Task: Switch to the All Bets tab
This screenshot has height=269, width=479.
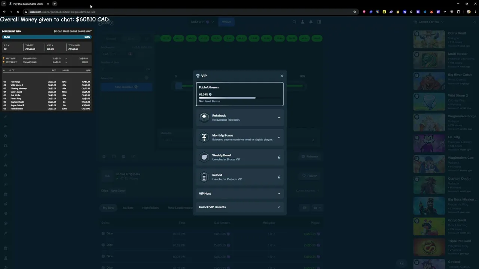Action: click(x=128, y=208)
